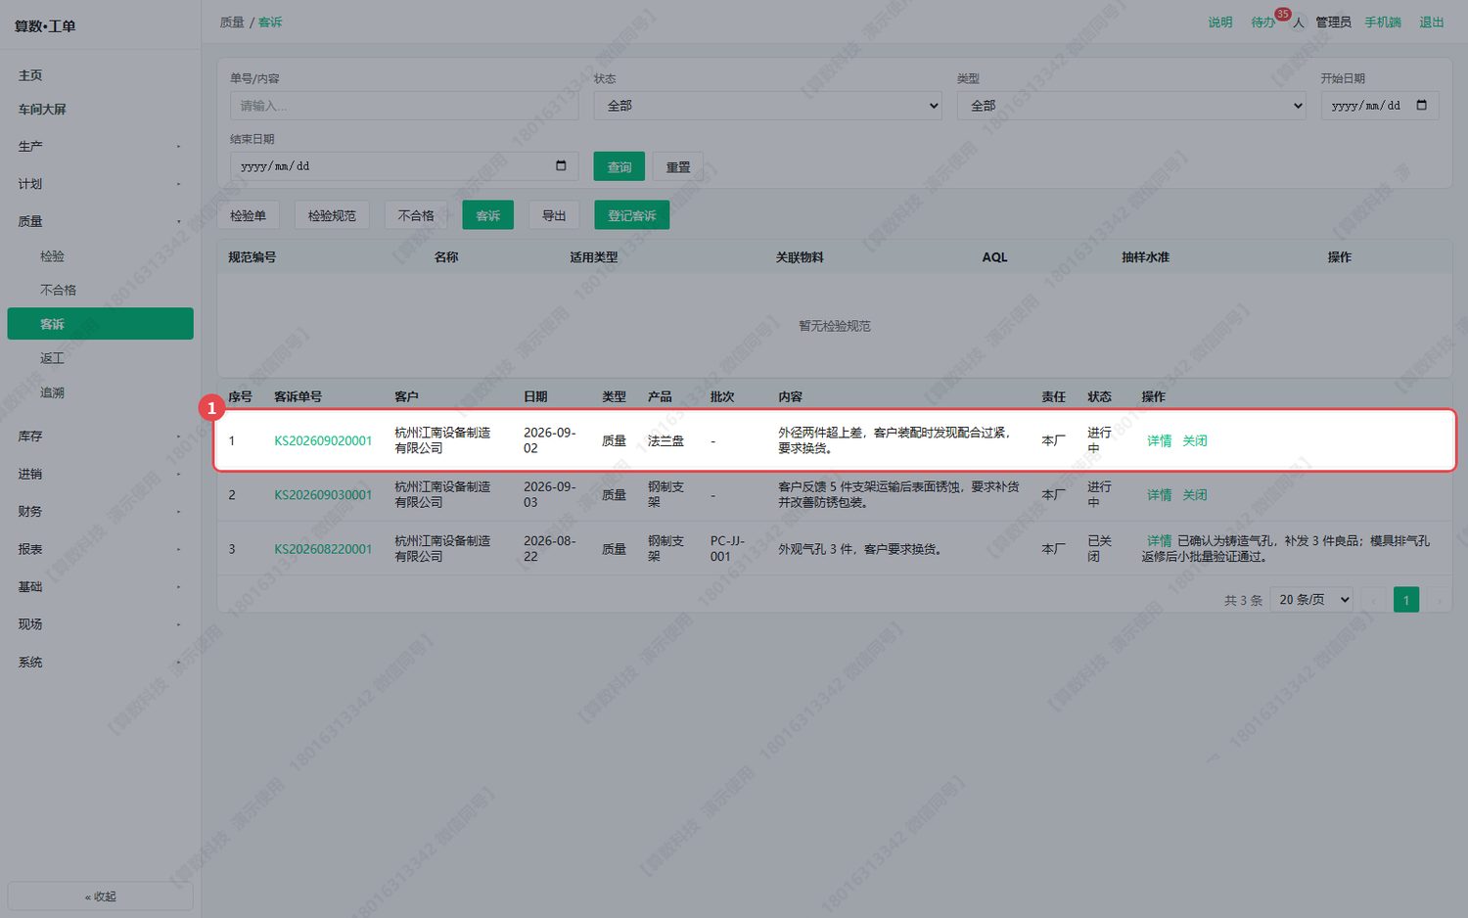Focus the 单号/内容 search input

pos(404,106)
